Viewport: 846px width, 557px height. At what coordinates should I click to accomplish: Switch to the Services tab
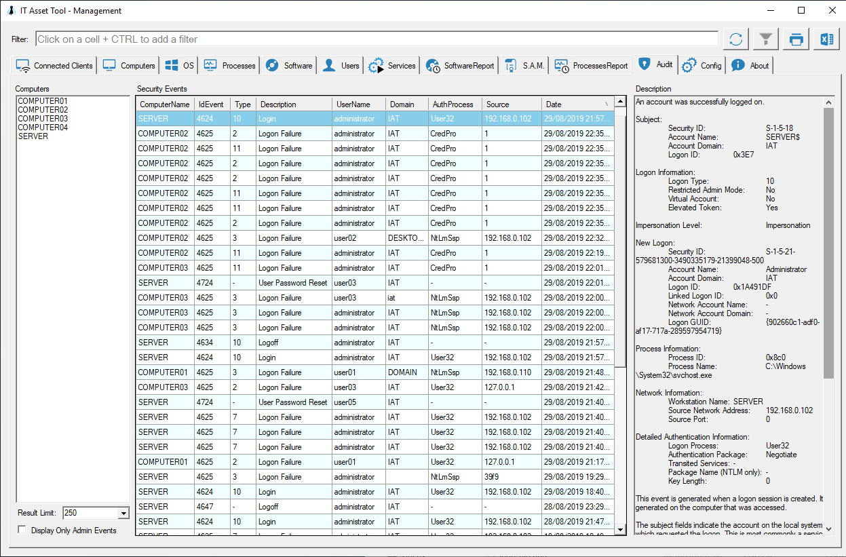[392, 66]
